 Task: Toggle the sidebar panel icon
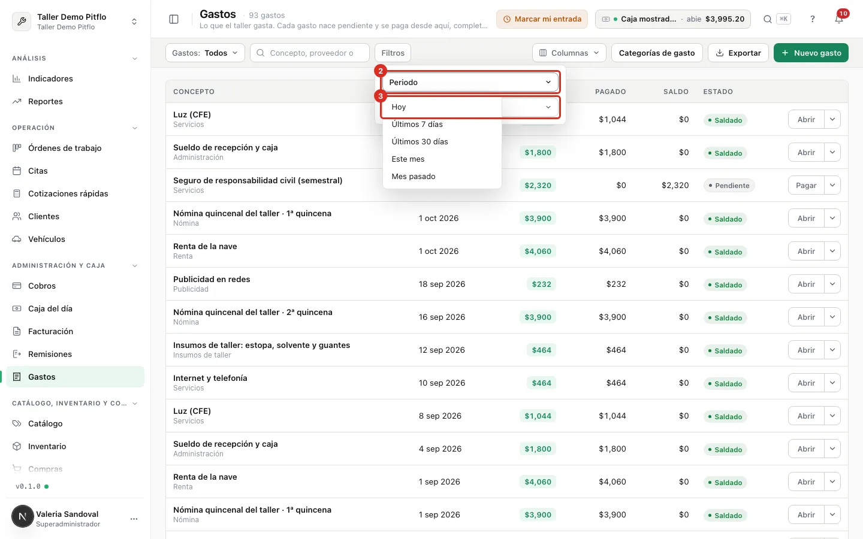pos(174,19)
